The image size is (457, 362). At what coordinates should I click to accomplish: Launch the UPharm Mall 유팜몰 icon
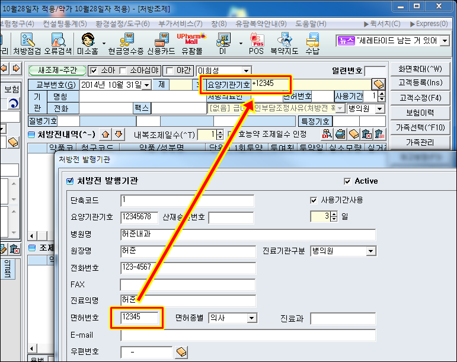[x=191, y=44]
